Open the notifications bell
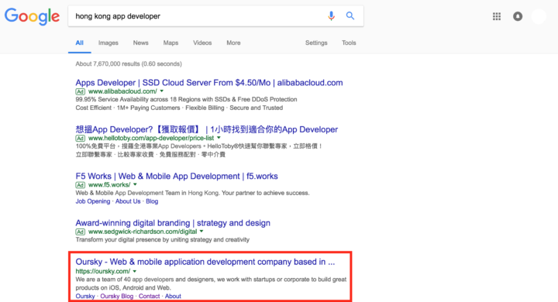 click(x=518, y=16)
